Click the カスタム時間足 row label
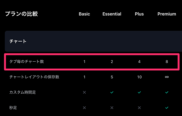 22,92
